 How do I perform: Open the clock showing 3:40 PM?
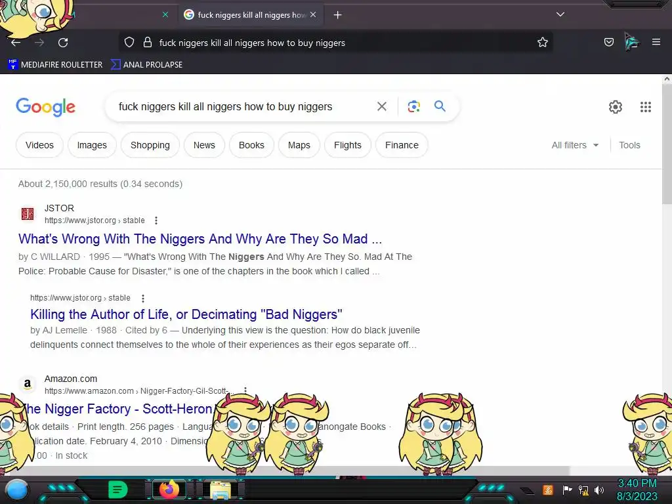tap(637, 490)
